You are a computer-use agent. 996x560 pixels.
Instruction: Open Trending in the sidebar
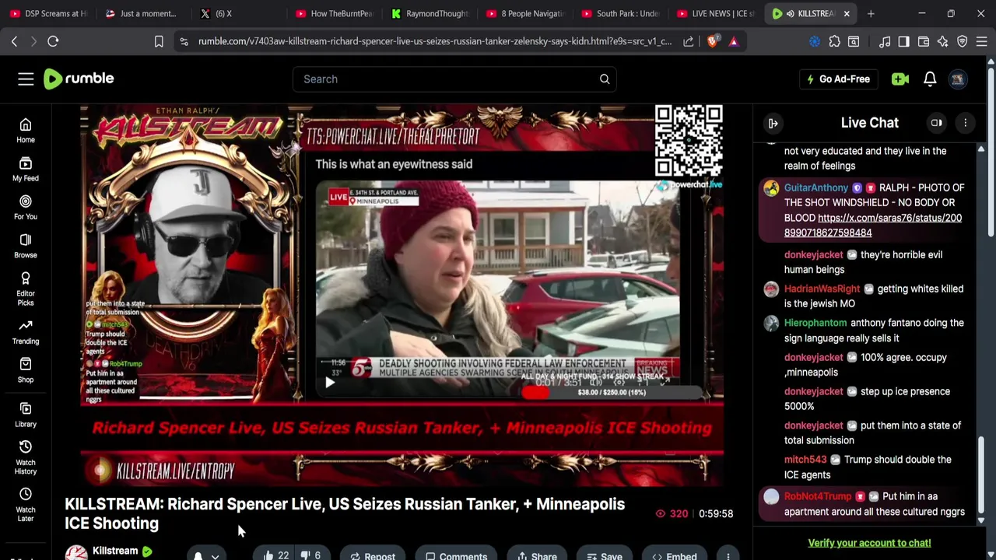click(26, 331)
